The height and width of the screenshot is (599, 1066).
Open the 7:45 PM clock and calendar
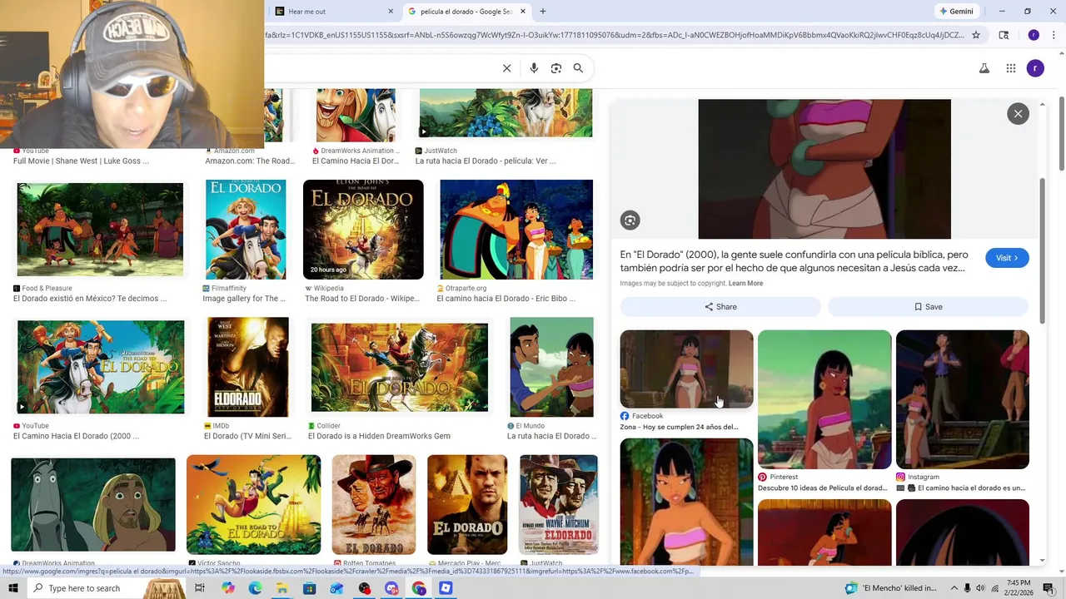click(x=1019, y=588)
